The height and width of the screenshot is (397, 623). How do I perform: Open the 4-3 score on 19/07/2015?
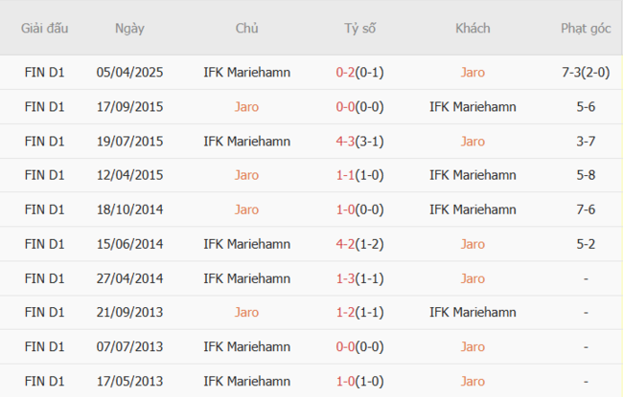click(346, 141)
